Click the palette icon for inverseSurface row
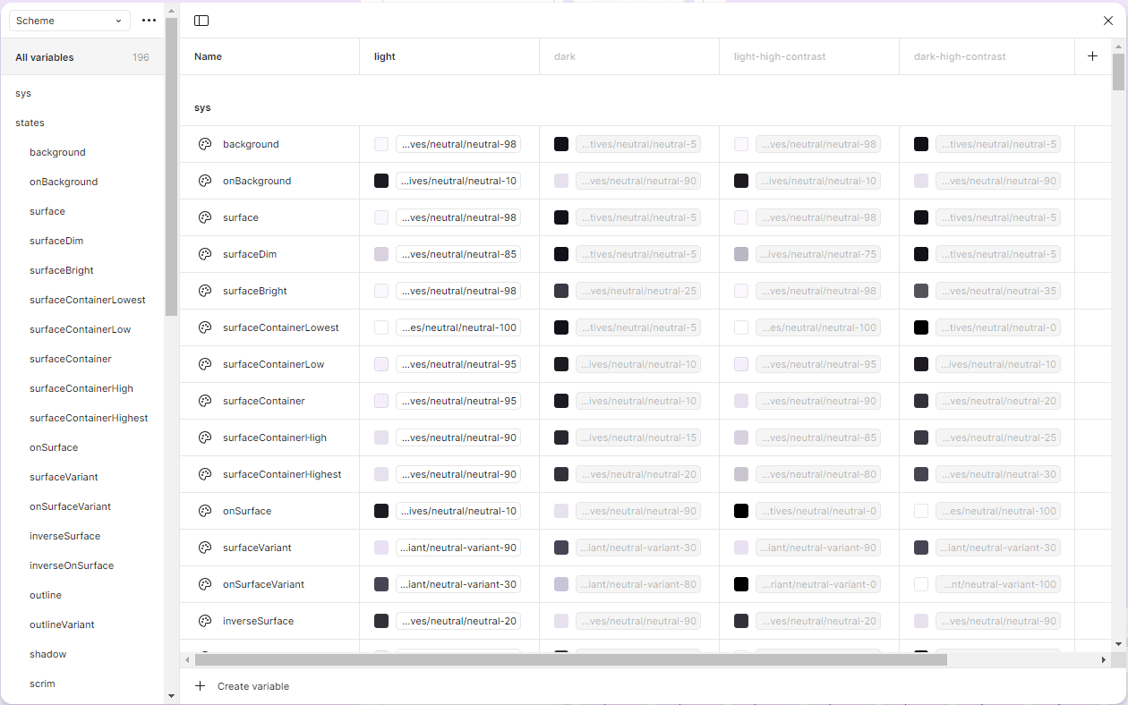 coord(204,621)
